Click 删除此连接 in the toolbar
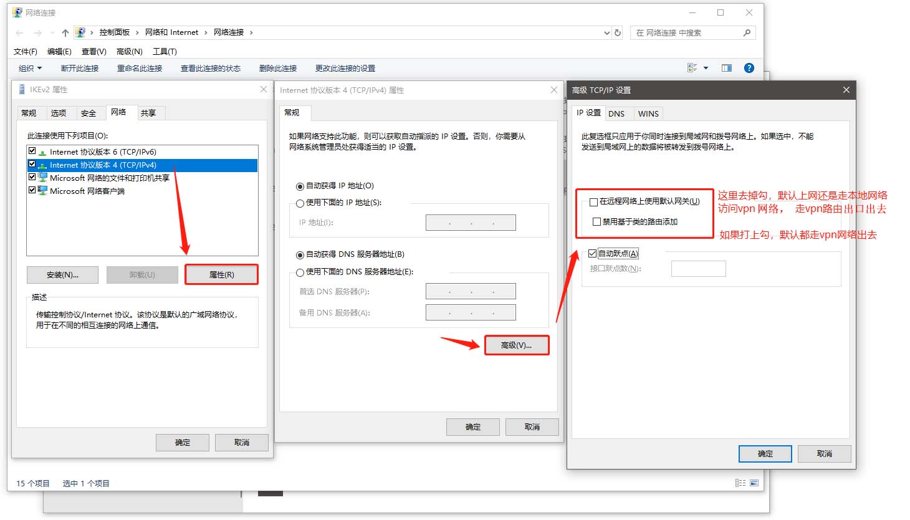This screenshot has height=520, width=910. click(278, 69)
